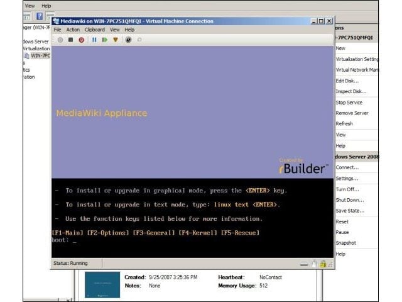Click the greyed-out Start disc in the VM toolbar

(60, 40)
